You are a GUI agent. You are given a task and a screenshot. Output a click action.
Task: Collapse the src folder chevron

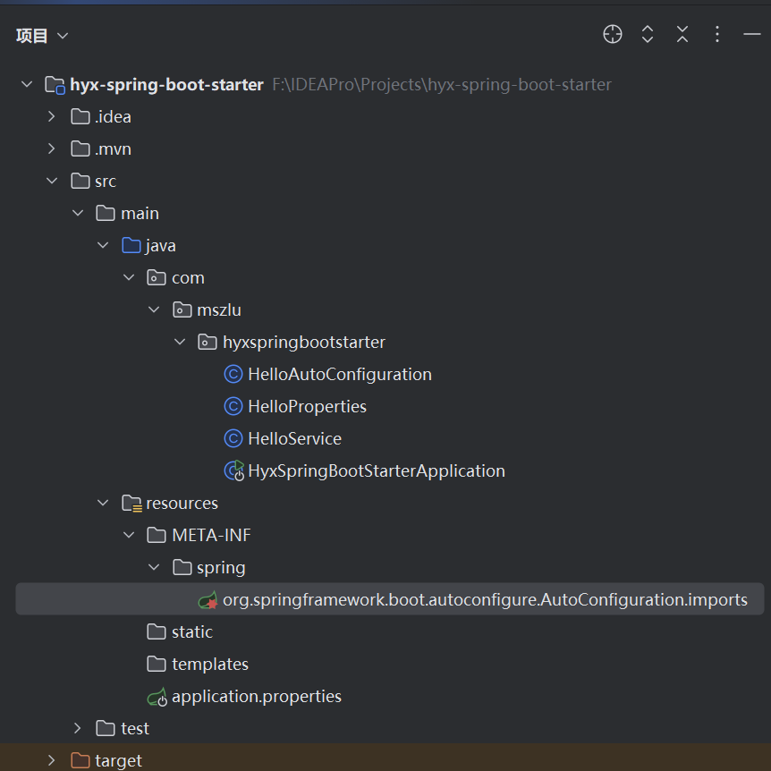pyautogui.click(x=52, y=181)
